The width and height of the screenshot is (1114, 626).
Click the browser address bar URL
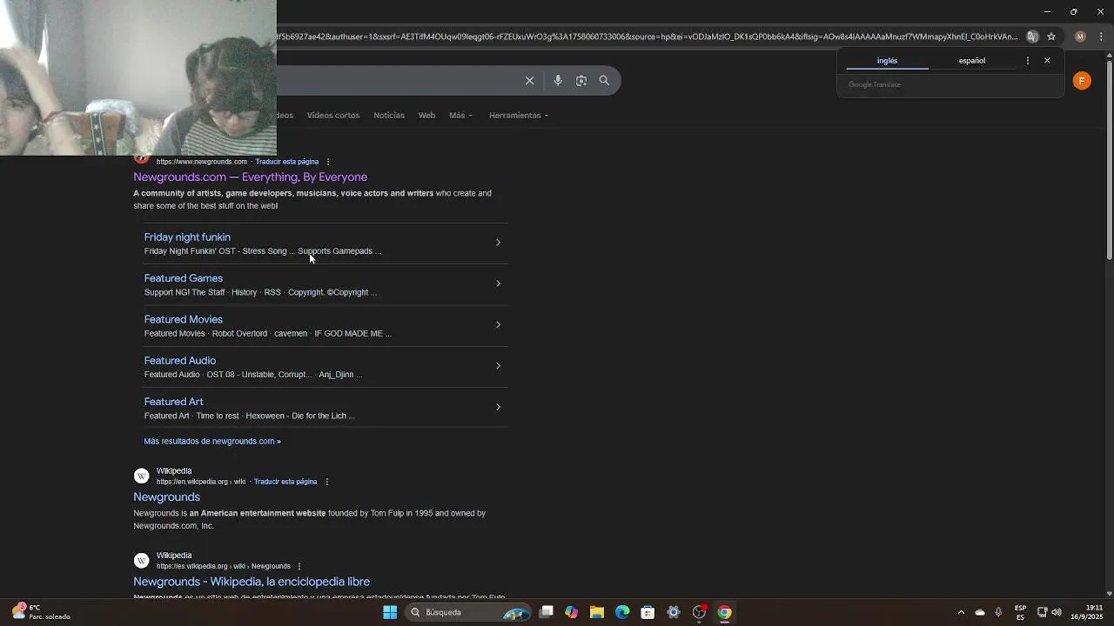point(647,37)
